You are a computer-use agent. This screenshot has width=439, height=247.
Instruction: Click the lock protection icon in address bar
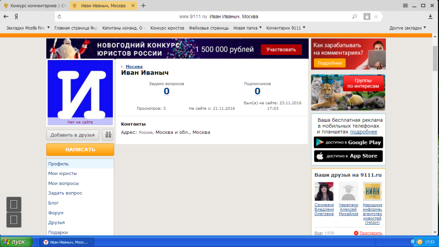[x=367, y=16]
